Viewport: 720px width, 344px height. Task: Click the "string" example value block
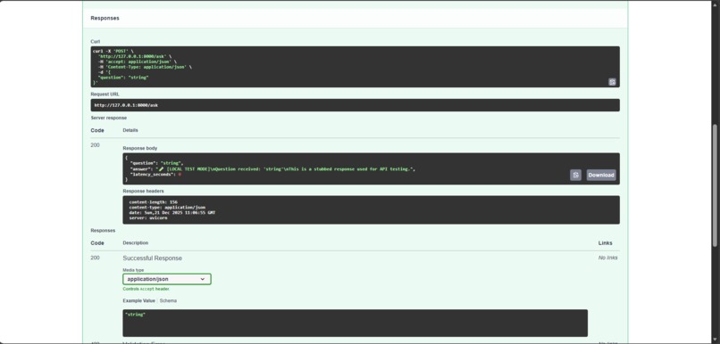point(355,323)
